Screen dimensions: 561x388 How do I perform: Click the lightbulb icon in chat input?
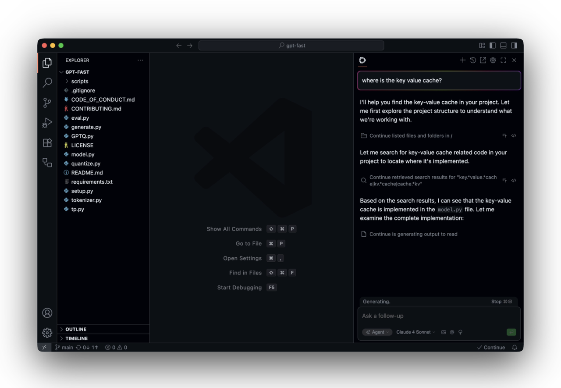pos(460,332)
